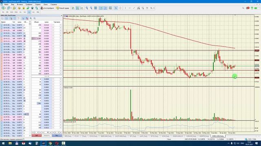261x146 pixels.
Task: Click the New Chart toolbar icon
Action: coord(3,8)
